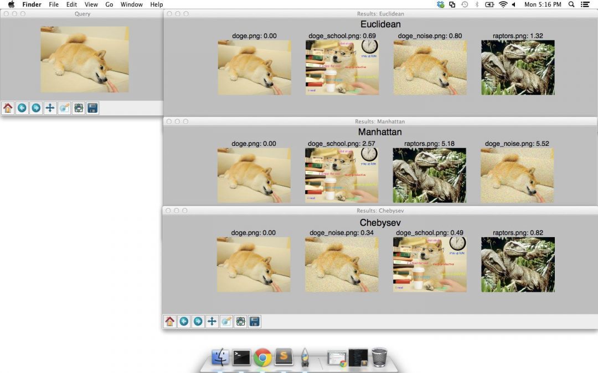
Task: Click the doge.png image under Manhattan
Action: point(254,176)
